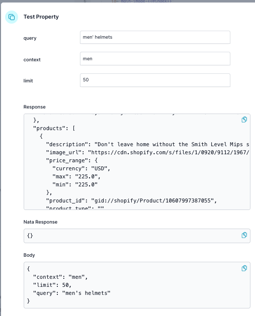Click the Test Property title
This screenshot has height=316, width=255.
pyautogui.click(x=41, y=17)
